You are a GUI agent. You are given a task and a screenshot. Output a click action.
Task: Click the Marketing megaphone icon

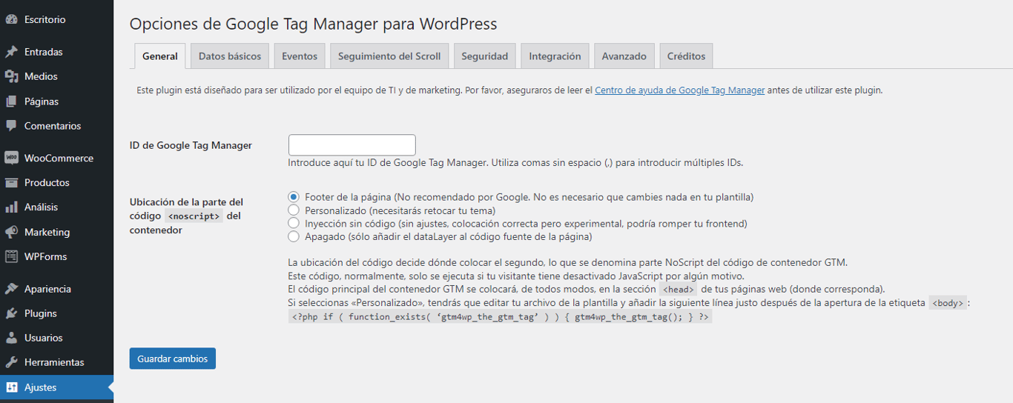(11, 232)
